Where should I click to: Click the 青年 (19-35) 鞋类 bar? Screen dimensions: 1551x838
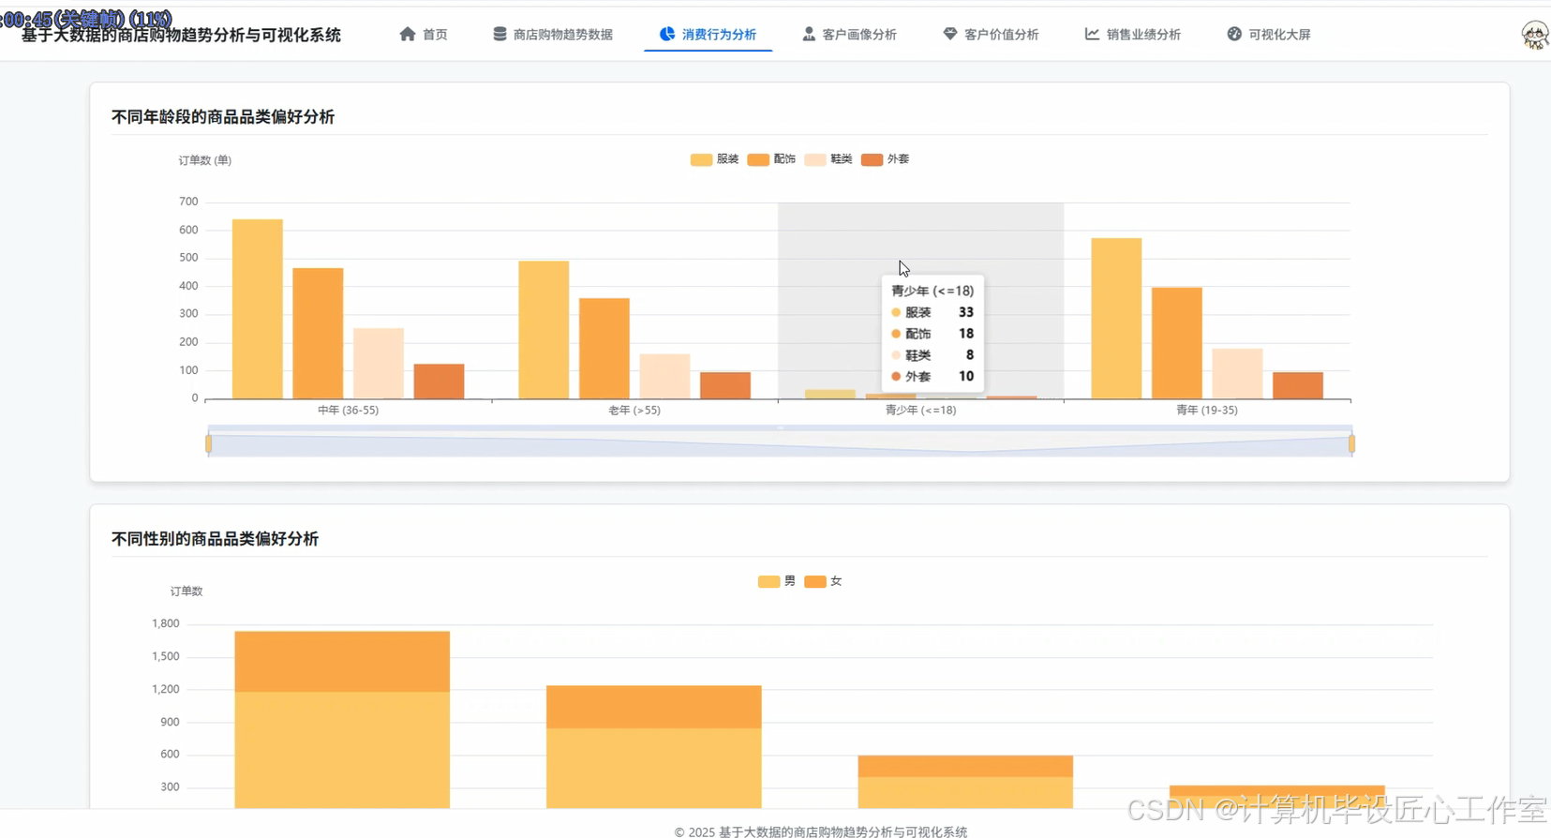click(1237, 374)
